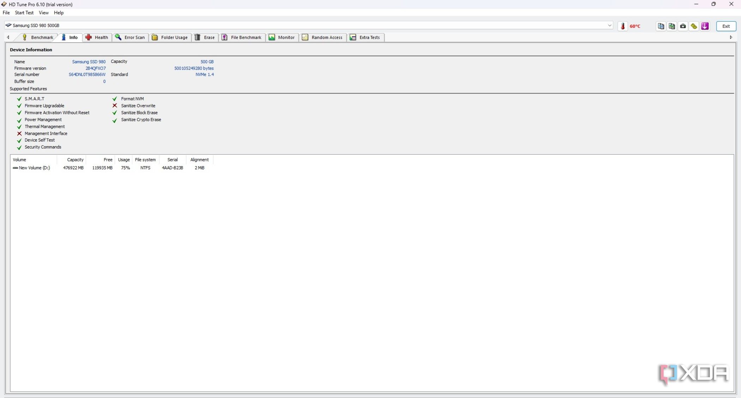Open the View menu
The height and width of the screenshot is (398, 741).
44,13
